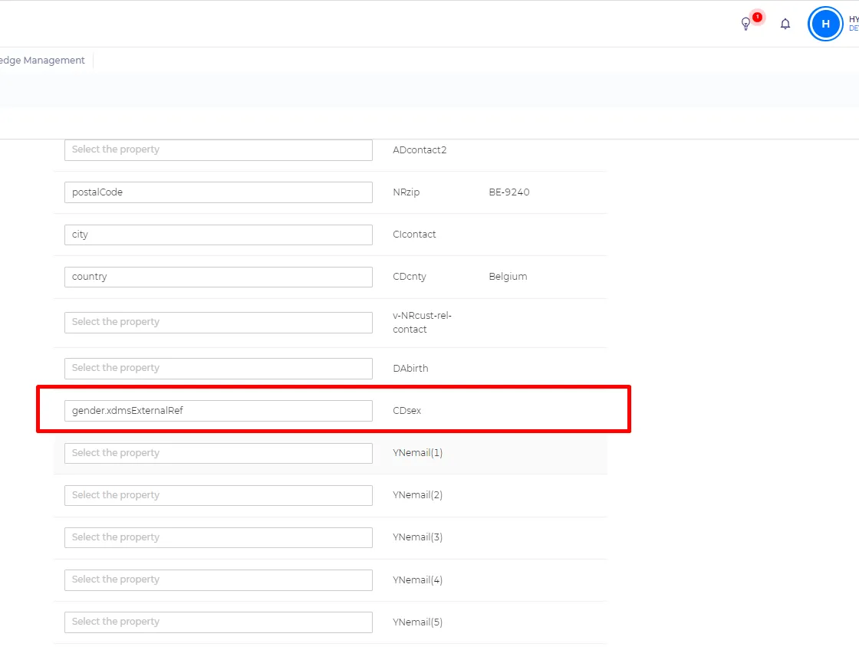Click the YNemail(5) label
Screen dimensions: 859x650
[x=417, y=622]
